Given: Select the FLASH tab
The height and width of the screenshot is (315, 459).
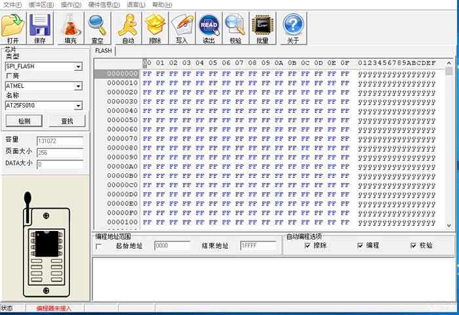Looking at the screenshot, I should pos(104,51).
